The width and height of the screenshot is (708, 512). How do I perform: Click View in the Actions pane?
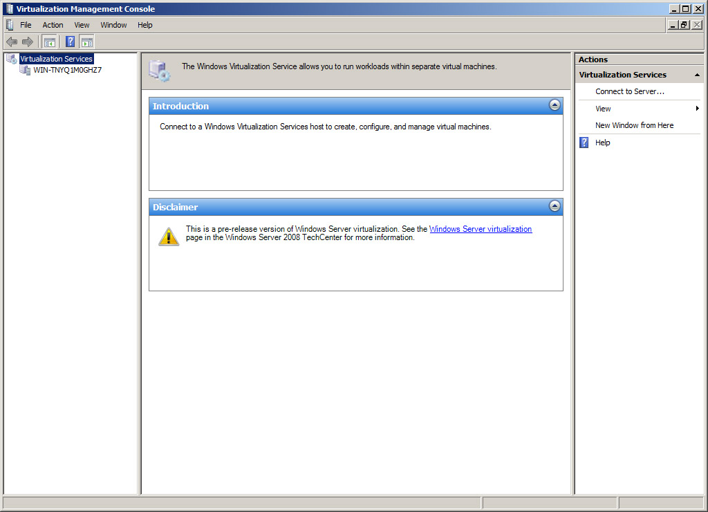603,109
